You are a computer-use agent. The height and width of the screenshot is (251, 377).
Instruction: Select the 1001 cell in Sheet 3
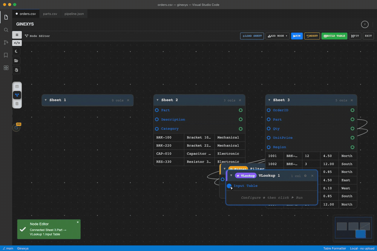[x=274, y=156]
